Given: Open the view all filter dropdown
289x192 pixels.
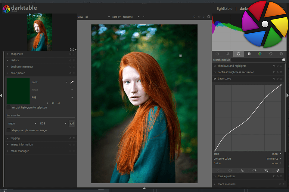Looking at the screenshot, I should pyautogui.click(x=98, y=17).
